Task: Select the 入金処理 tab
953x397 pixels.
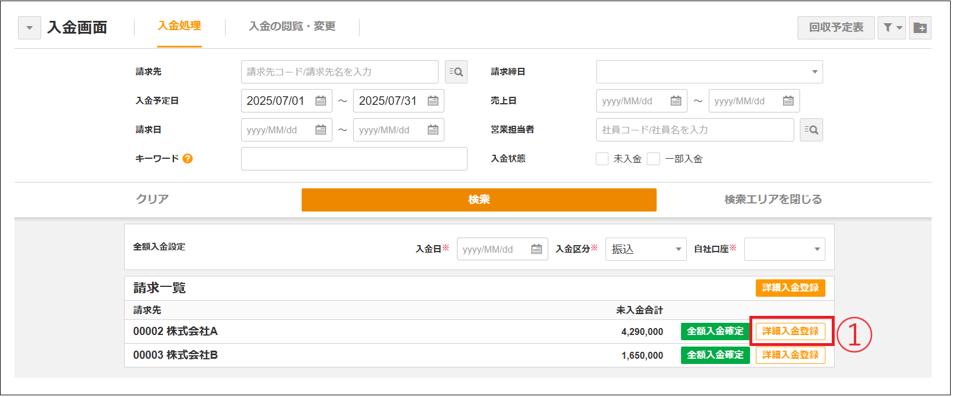Action: coord(179,26)
